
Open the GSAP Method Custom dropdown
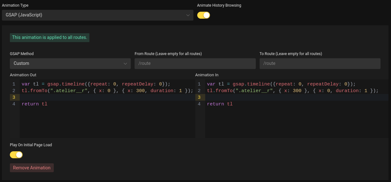click(x=70, y=63)
